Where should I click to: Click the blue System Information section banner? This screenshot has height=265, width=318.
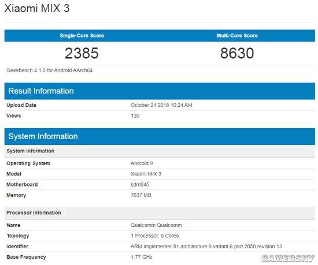[x=160, y=136]
